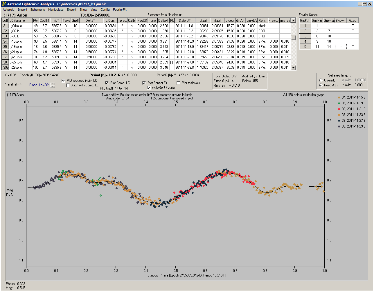Open the Ephemeris menu
Image resolution: width=374 pixels, height=291 pixels.
[38, 10]
